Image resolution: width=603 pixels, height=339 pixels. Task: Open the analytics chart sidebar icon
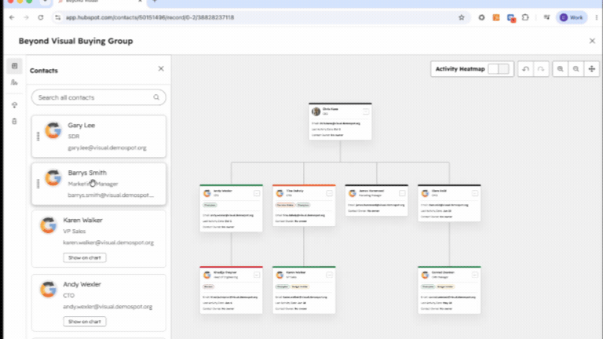(15, 82)
